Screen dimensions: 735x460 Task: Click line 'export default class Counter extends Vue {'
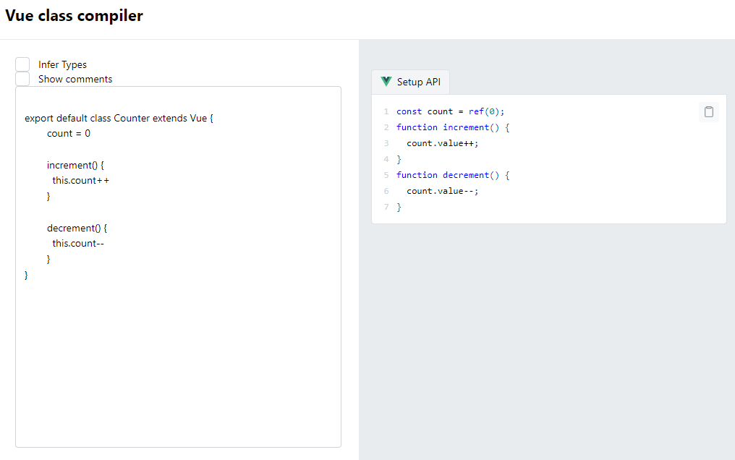(119, 118)
